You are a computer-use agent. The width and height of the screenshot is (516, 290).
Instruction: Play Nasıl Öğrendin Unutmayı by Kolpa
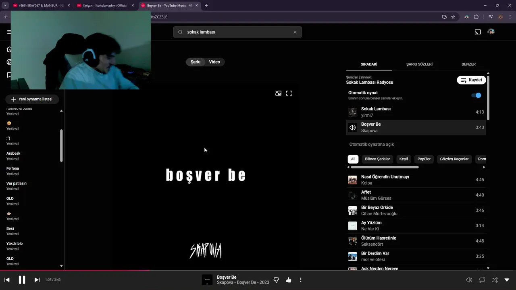coord(416,180)
